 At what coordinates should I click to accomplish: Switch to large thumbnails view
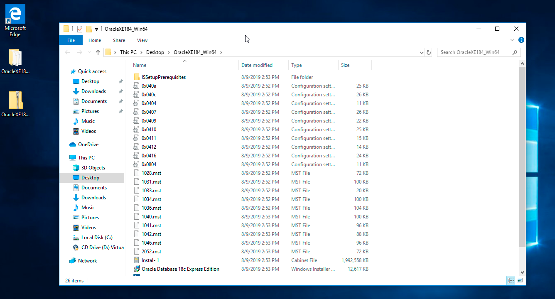pyautogui.click(x=520, y=280)
